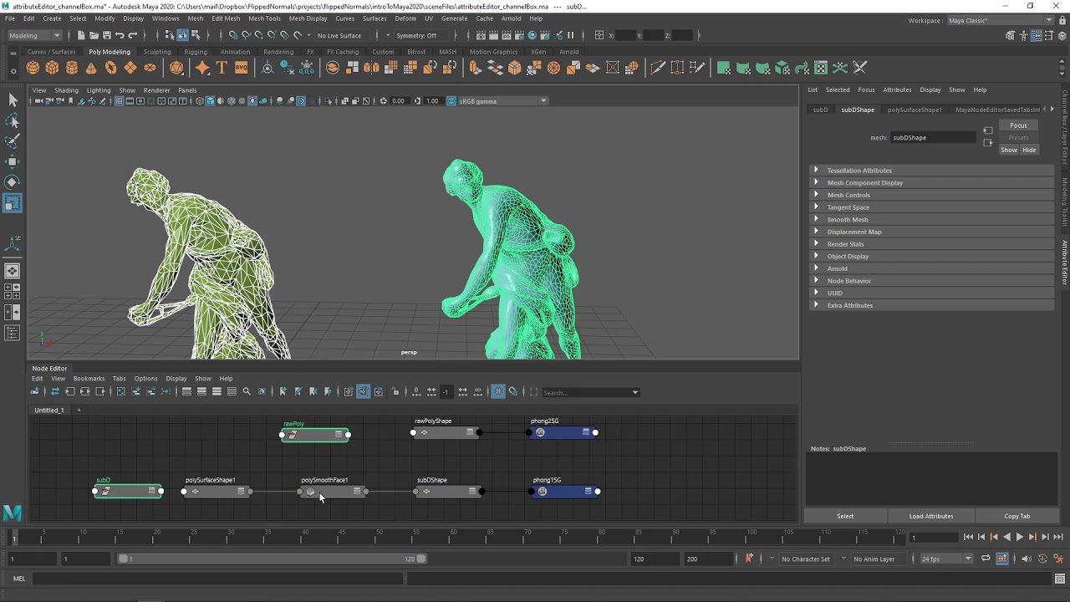
Task: Toggle playback loop mode
Action: pos(986,559)
